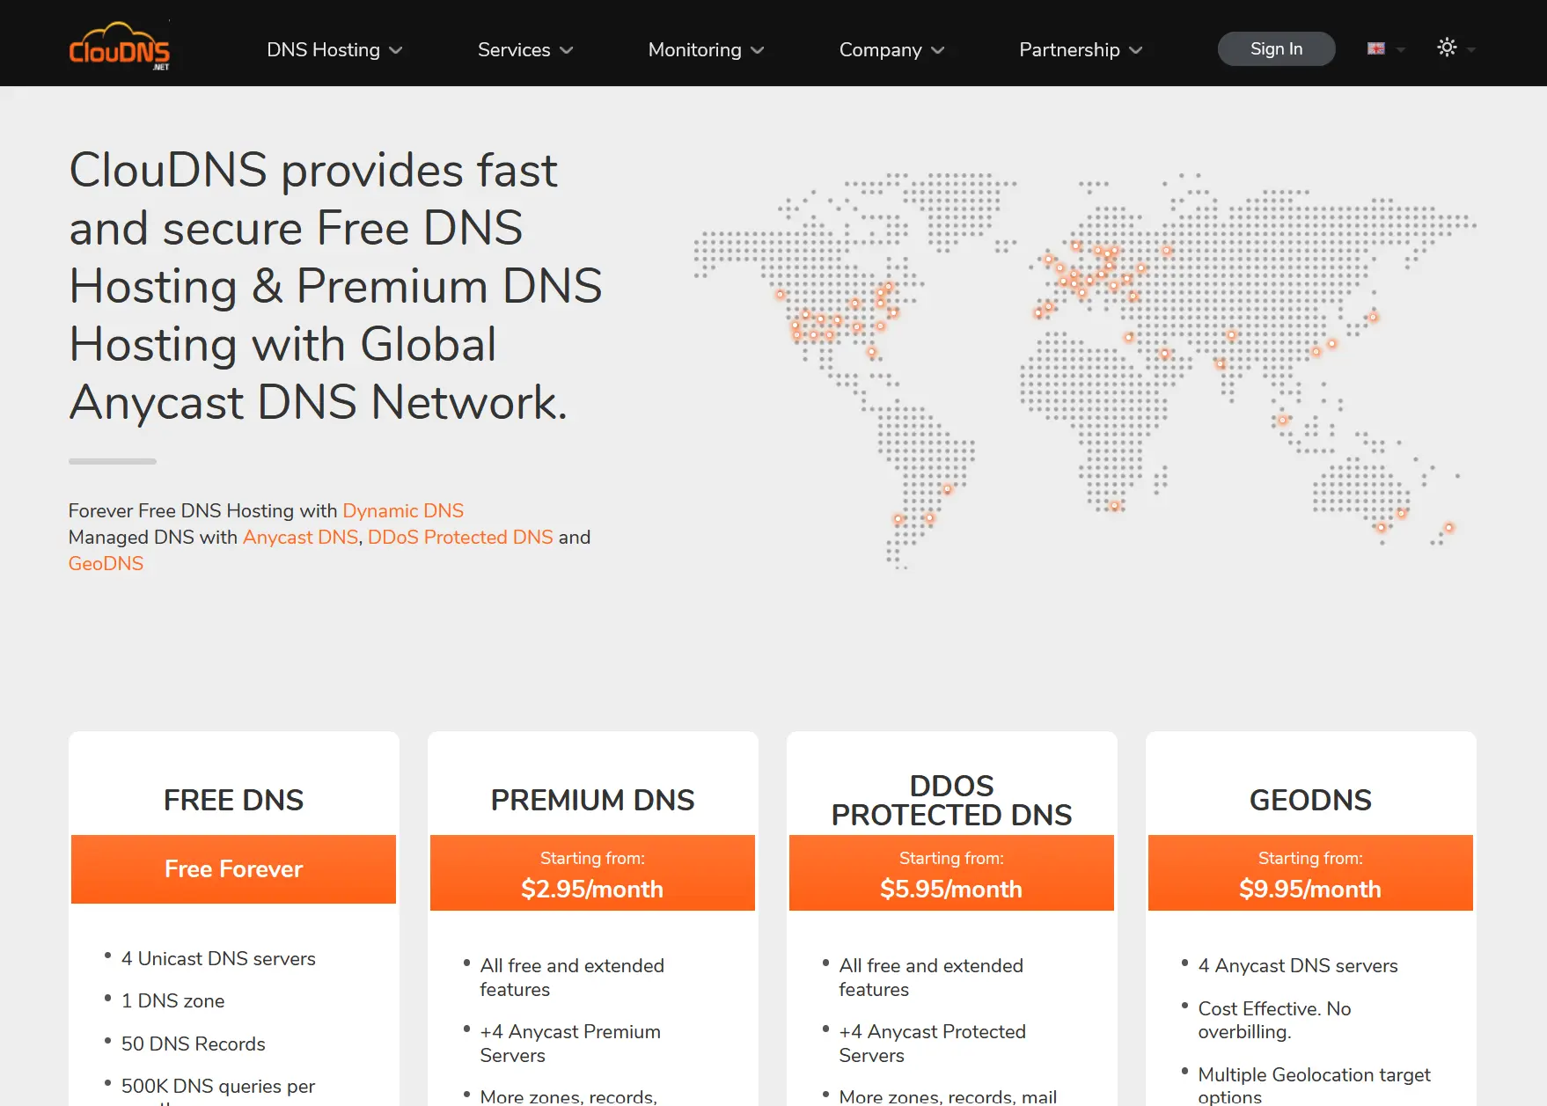The width and height of the screenshot is (1547, 1106).
Task: Click the $5.95/month DDoS Protected banner
Action: point(951,873)
